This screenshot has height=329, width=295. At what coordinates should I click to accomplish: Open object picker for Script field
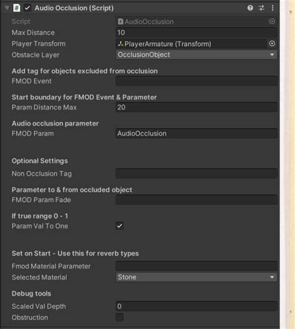click(272, 21)
